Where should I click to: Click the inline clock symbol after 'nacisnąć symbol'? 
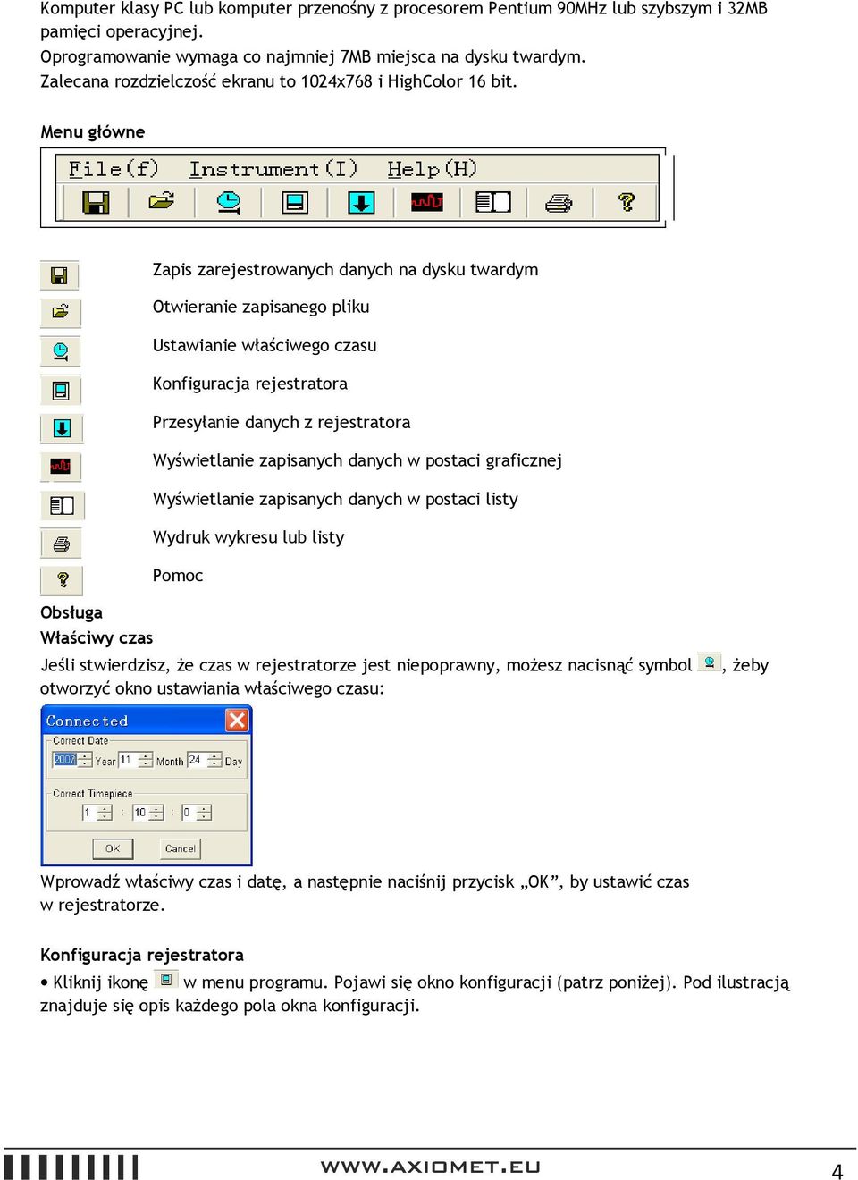point(709,662)
